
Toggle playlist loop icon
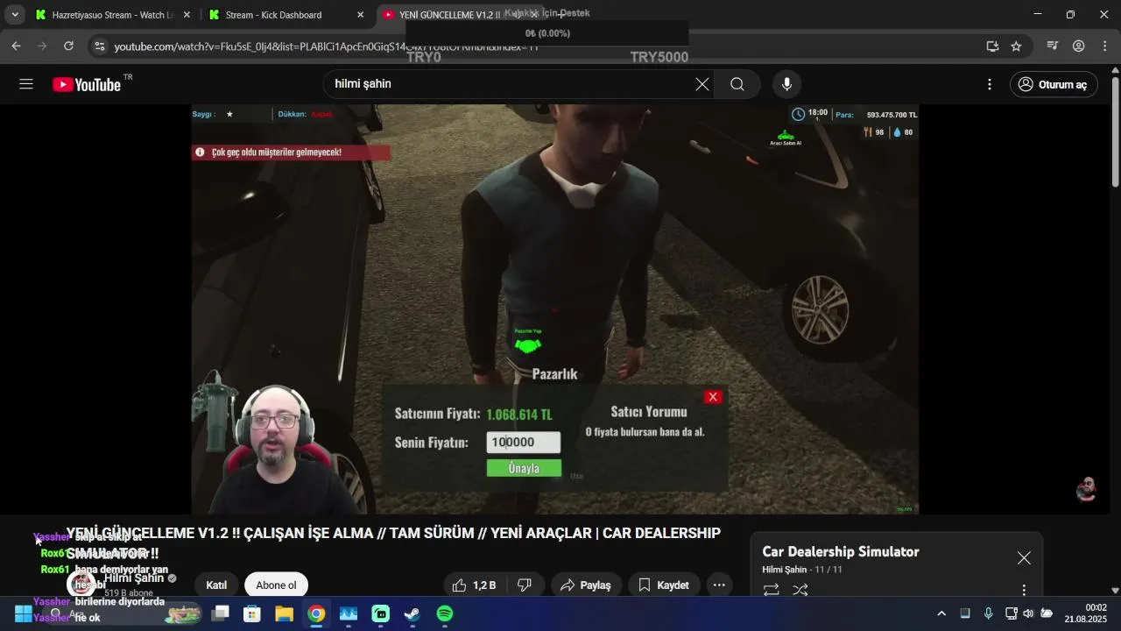click(x=772, y=591)
